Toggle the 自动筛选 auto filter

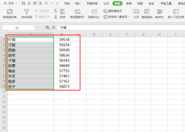coord(26,14)
